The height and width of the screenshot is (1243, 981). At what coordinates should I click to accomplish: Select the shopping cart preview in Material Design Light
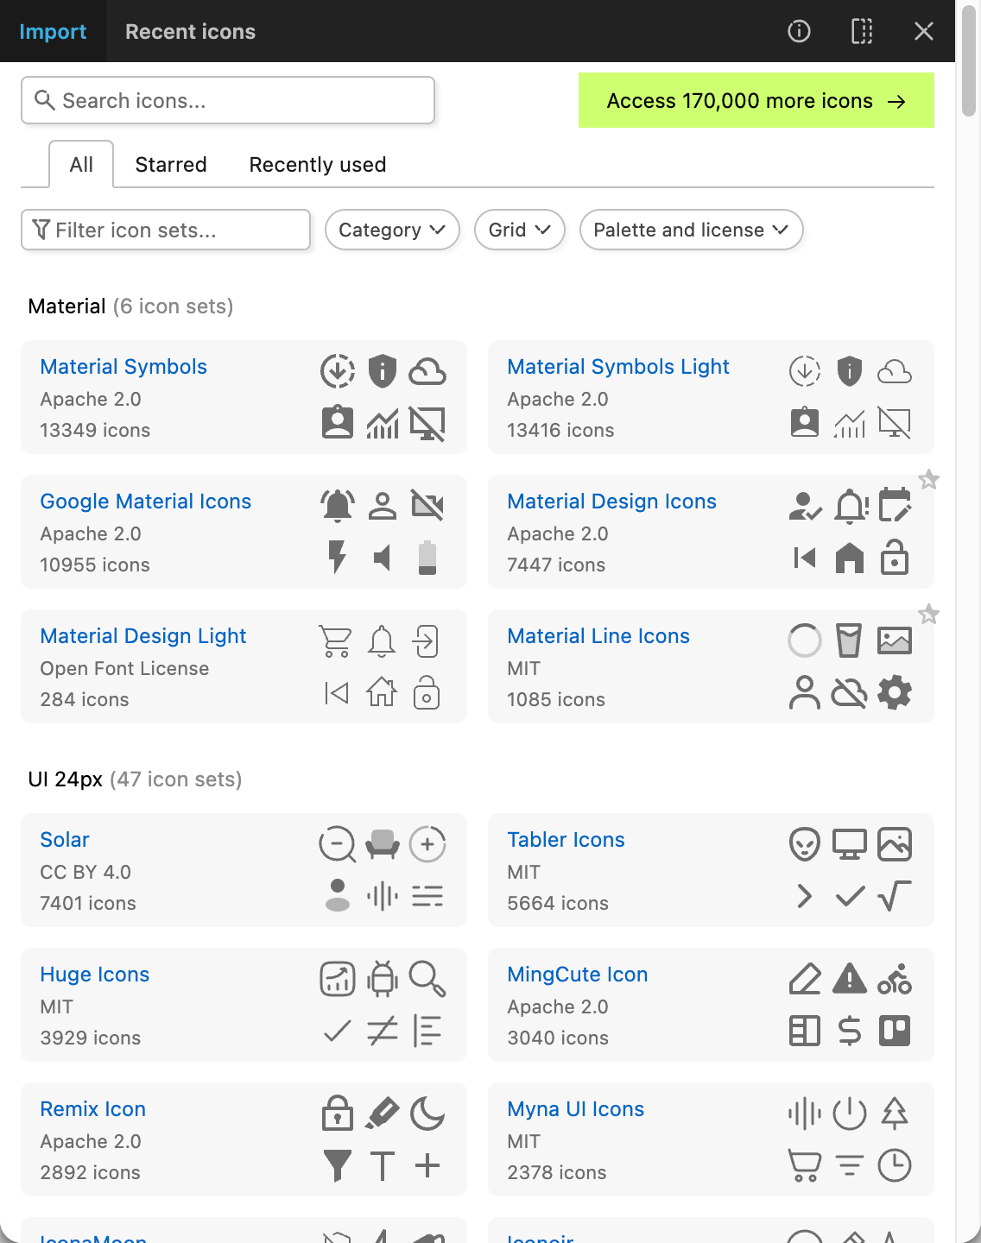point(337,640)
